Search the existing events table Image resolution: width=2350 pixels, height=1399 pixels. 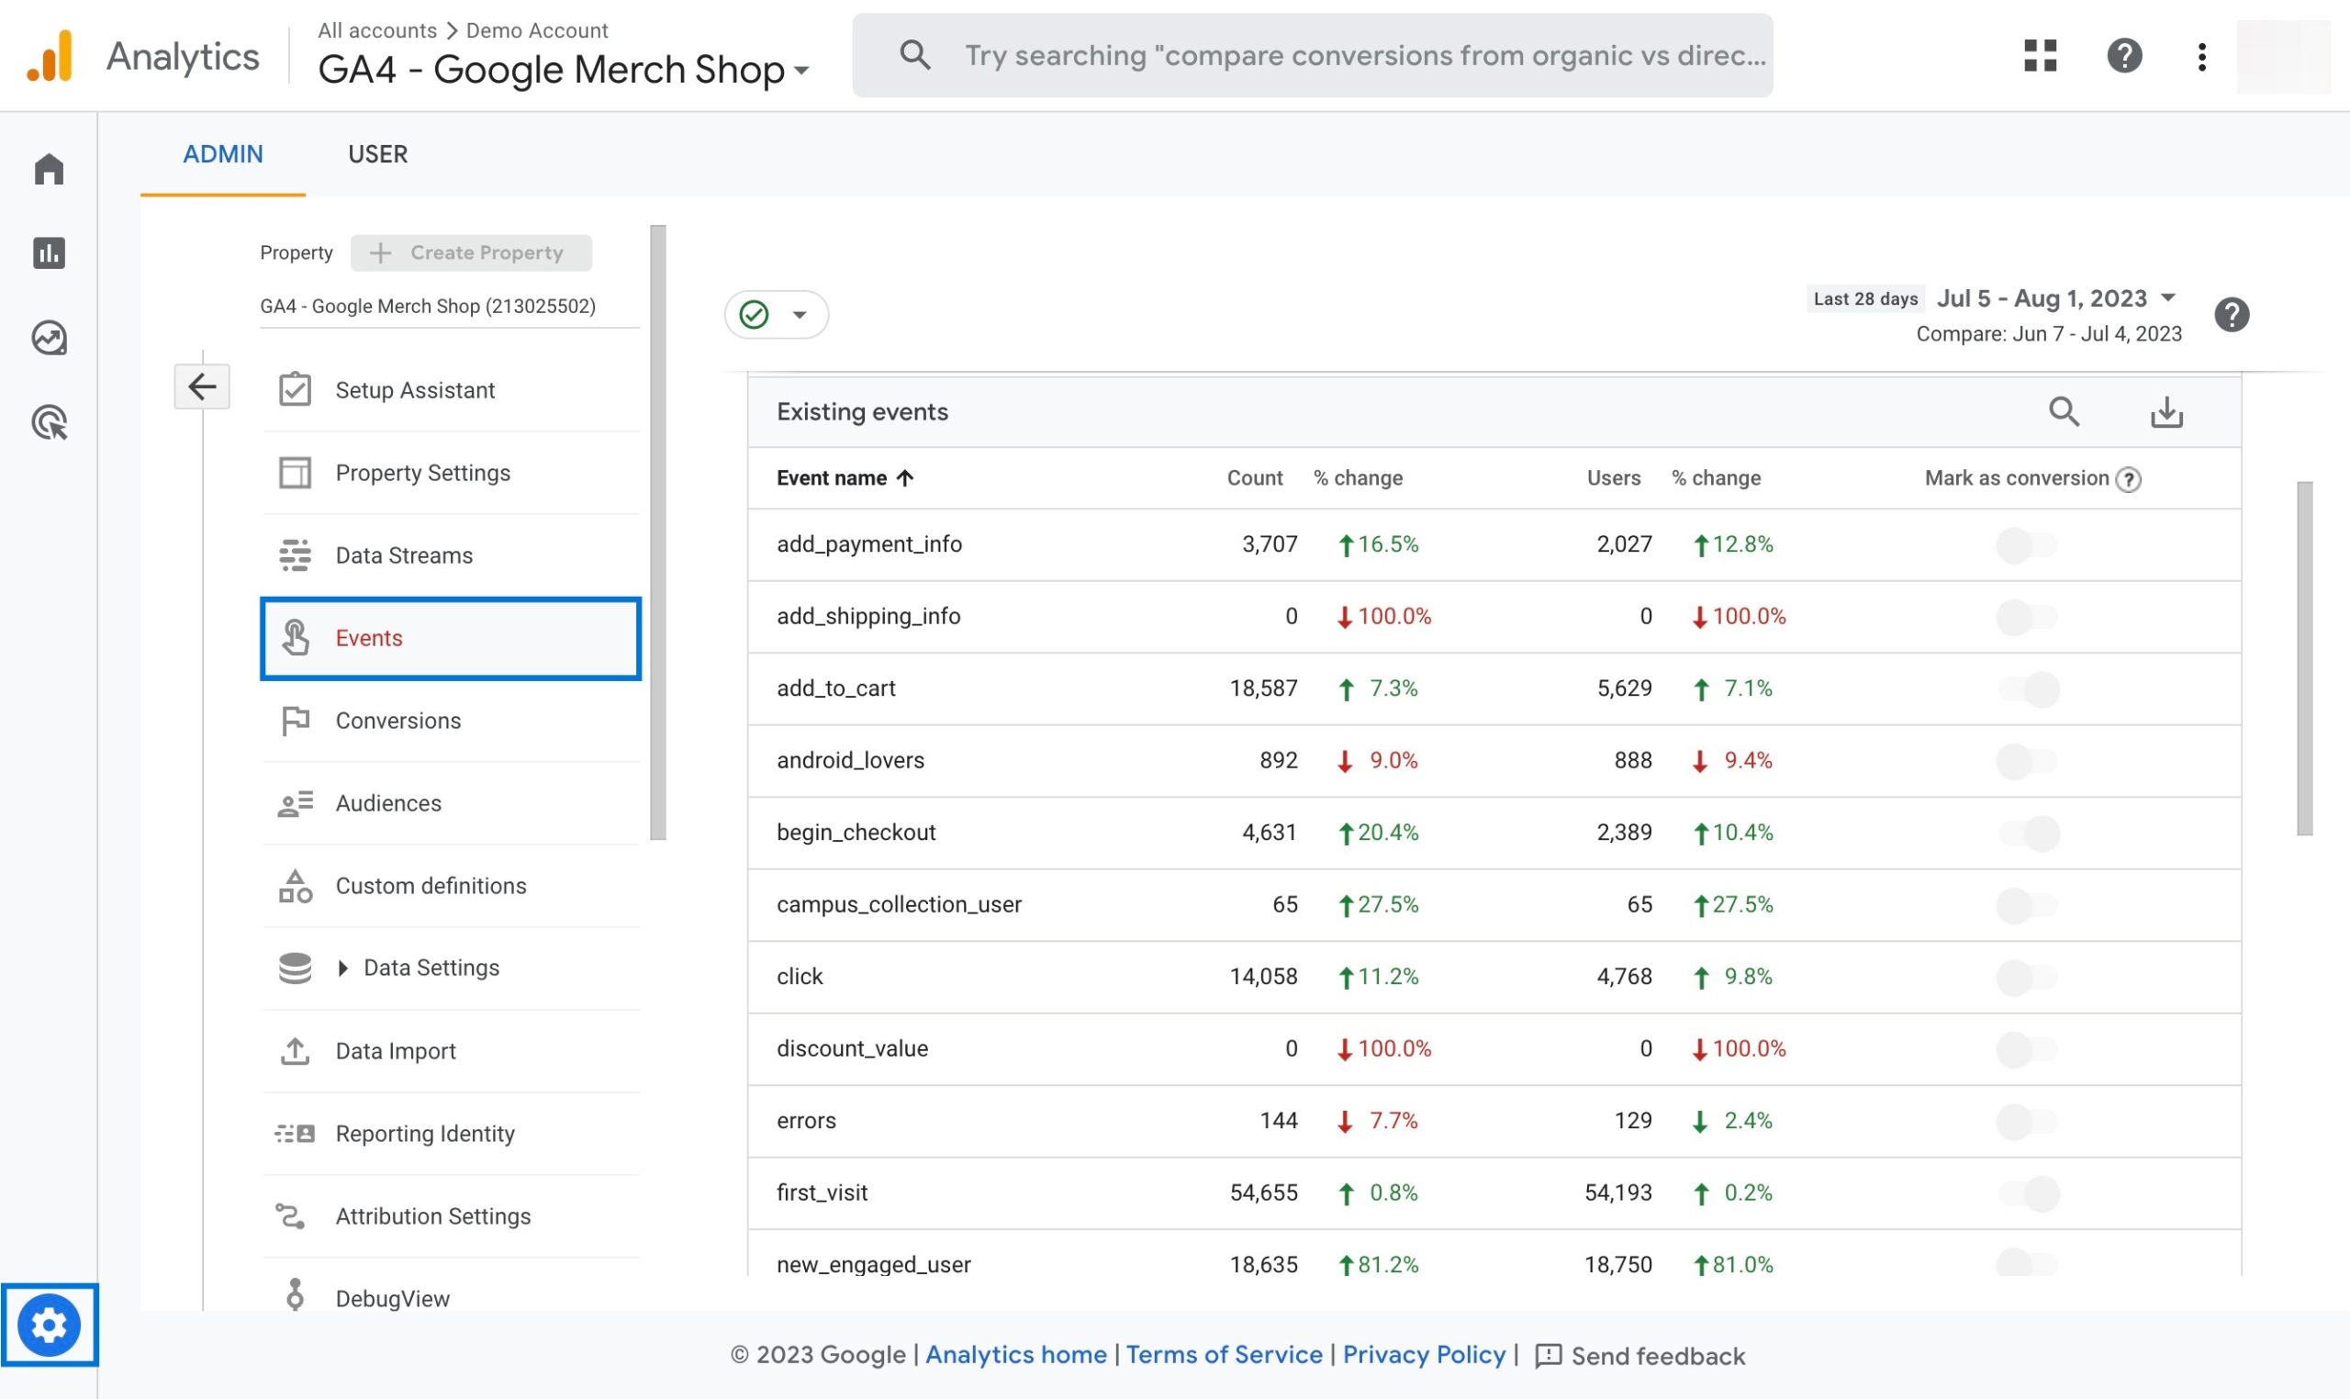tap(2064, 411)
